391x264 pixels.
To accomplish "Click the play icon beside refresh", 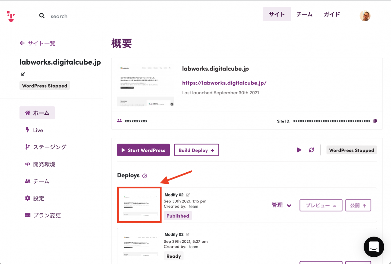I will coord(299,150).
